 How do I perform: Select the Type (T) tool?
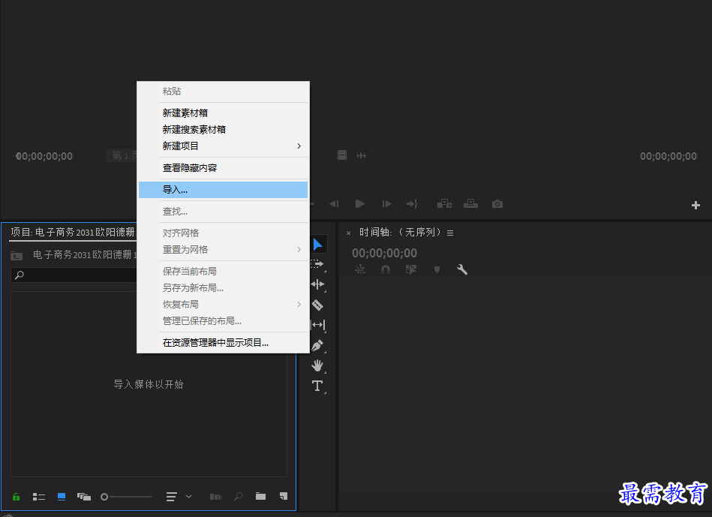(x=317, y=386)
